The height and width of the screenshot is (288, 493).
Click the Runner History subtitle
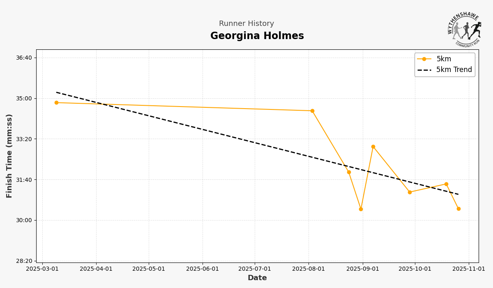(246, 24)
